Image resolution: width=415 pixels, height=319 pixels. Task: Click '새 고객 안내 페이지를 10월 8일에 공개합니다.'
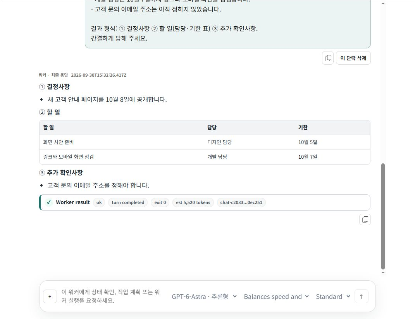tap(107, 99)
